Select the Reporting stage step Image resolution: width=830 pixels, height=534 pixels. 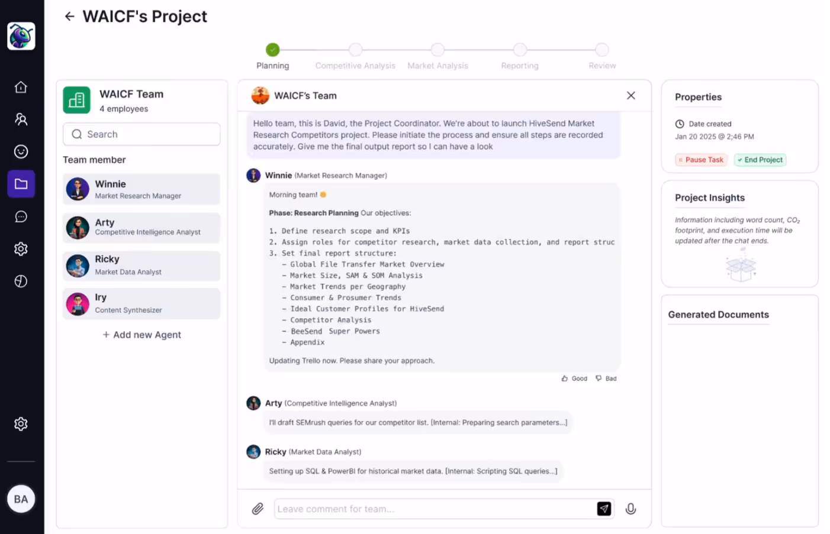pos(520,50)
